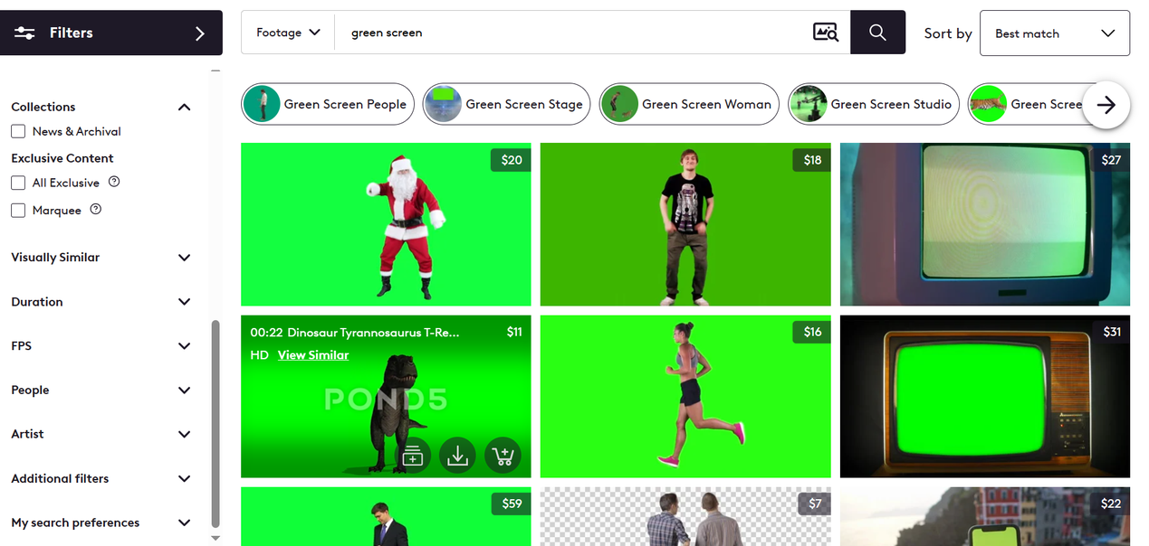Open the $59 man in suit clip
The image size is (1149, 546).
(386, 516)
